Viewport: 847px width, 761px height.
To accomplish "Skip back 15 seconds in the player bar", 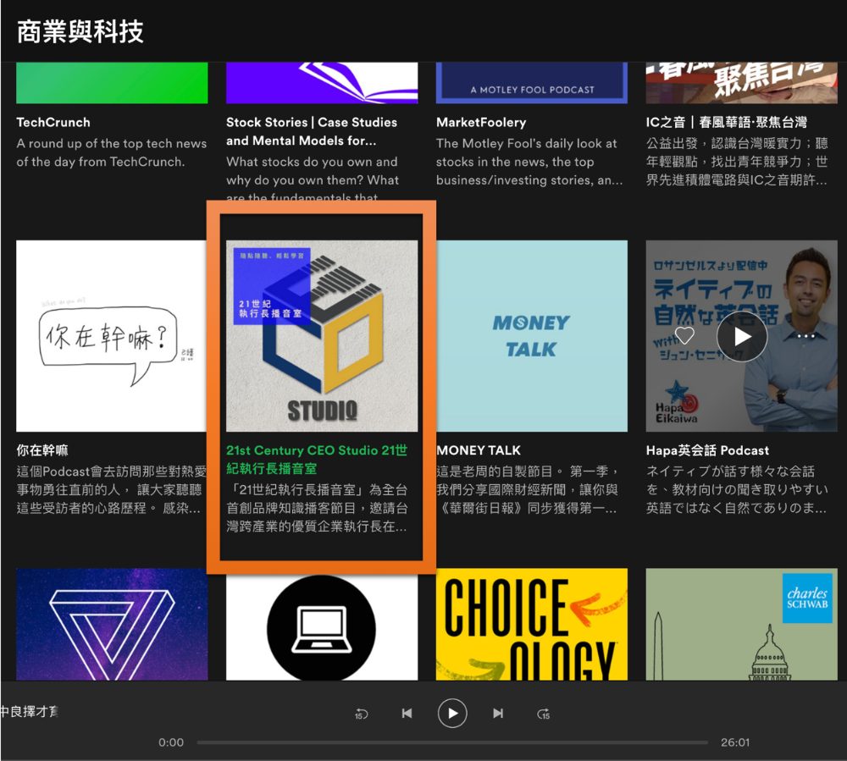I will tap(361, 714).
